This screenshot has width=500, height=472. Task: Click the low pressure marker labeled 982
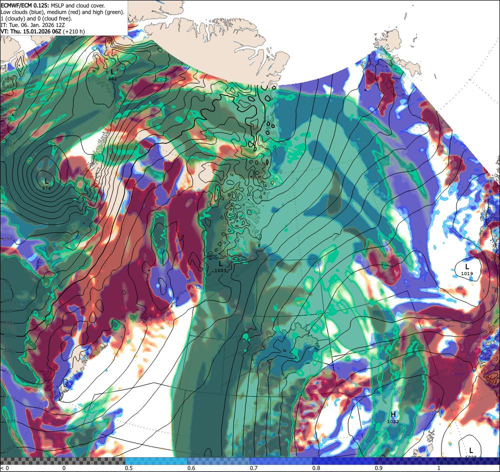coord(112,75)
